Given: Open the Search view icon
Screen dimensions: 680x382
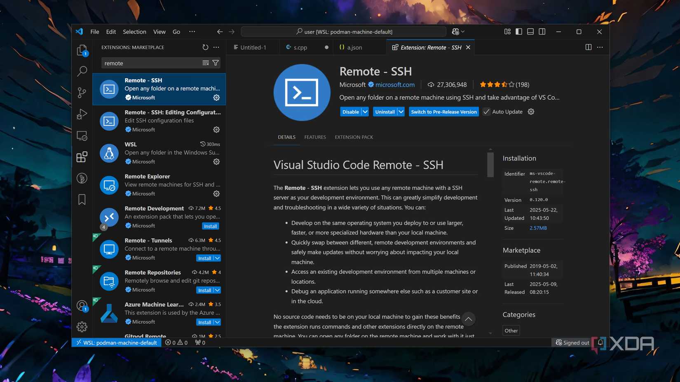Looking at the screenshot, I should point(82,71).
